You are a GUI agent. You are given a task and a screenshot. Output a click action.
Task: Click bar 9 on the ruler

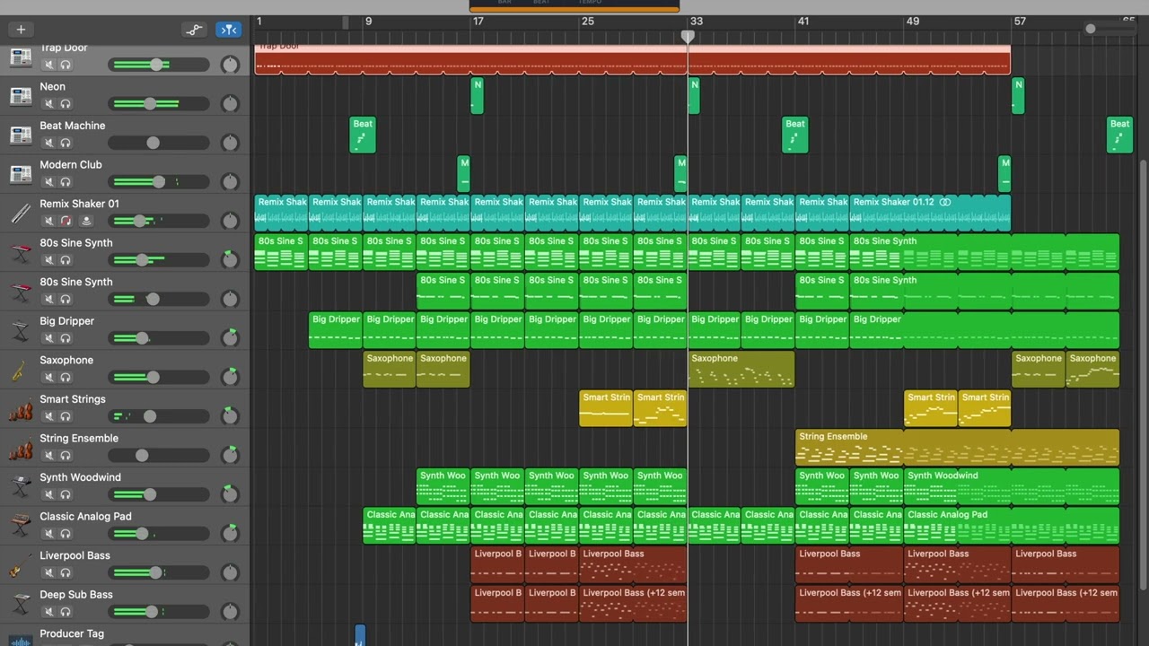pyautogui.click(x=368, y=22)
